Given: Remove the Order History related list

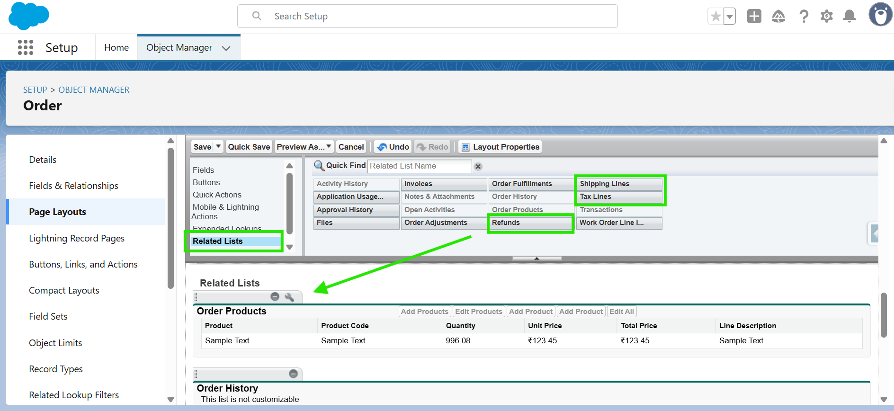Looking at the screenshot, I should (293, 374).
